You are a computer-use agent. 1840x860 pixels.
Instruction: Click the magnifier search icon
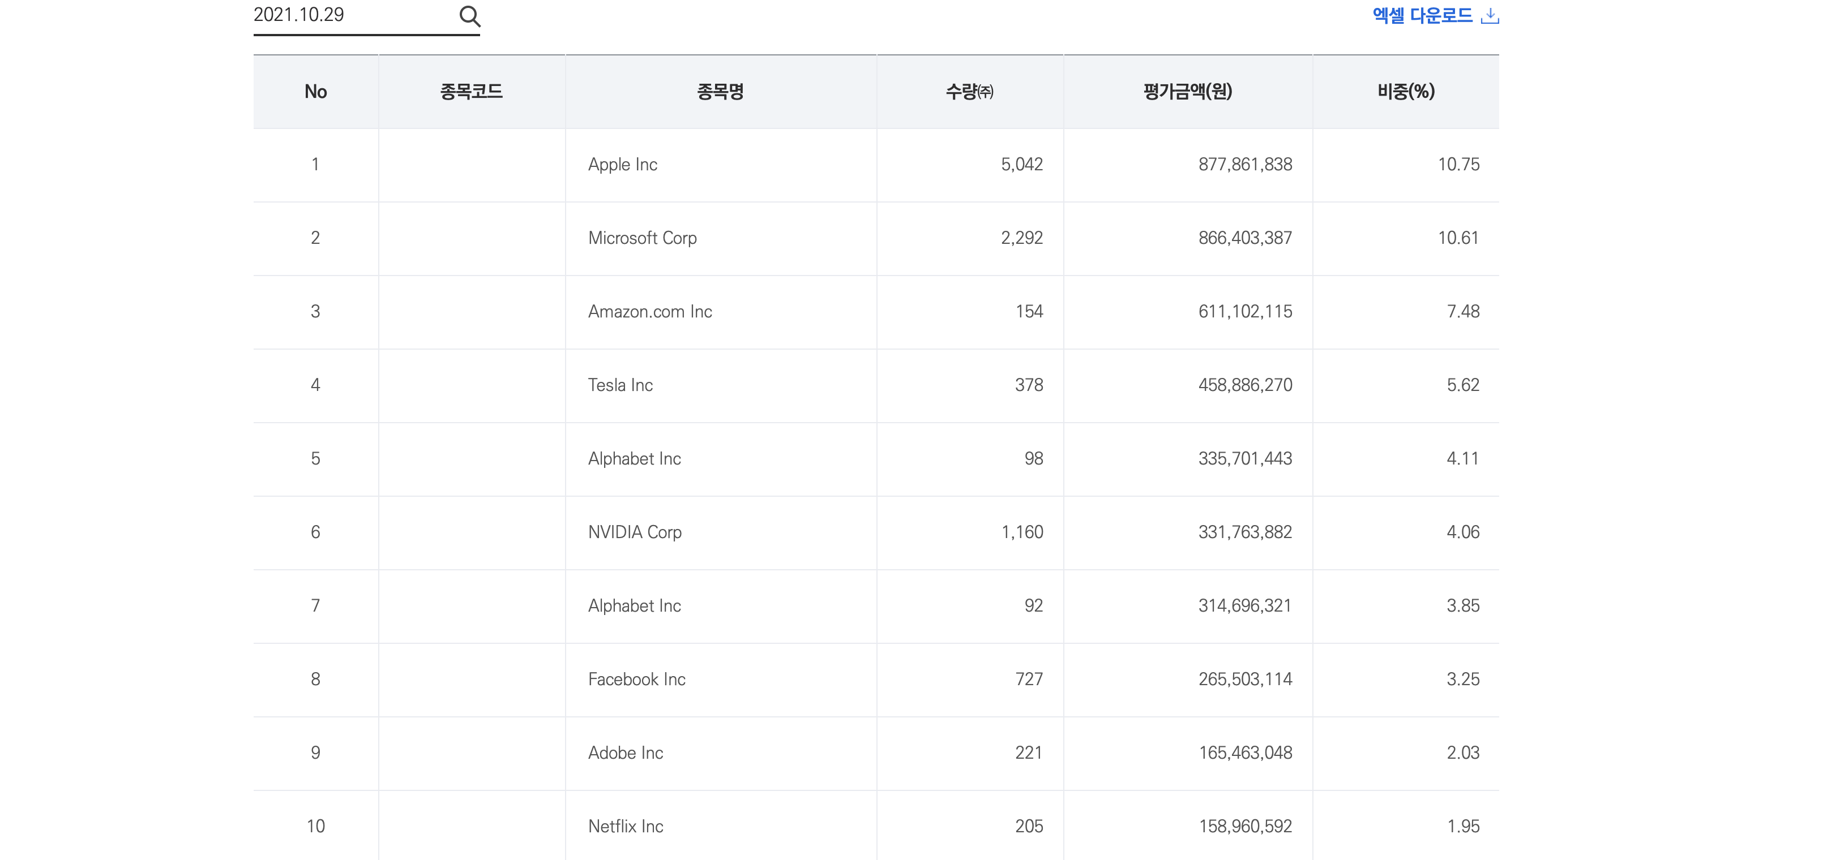pyautogui.click(x=469, y=16)
